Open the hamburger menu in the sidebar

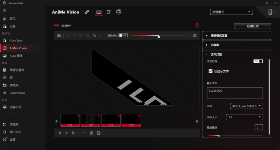5,10
